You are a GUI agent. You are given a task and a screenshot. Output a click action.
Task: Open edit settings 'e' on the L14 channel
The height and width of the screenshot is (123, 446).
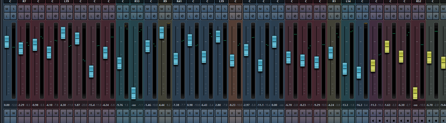[x=352, y=16]
